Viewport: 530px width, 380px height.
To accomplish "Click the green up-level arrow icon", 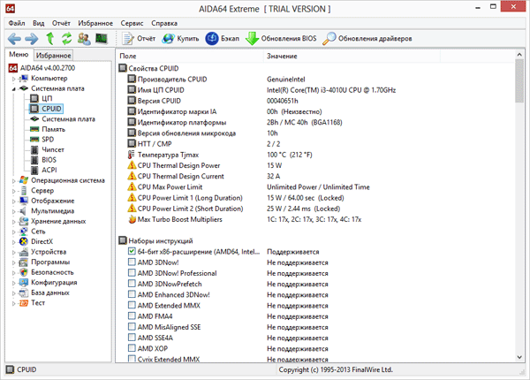I will click(x=50, y=39).
